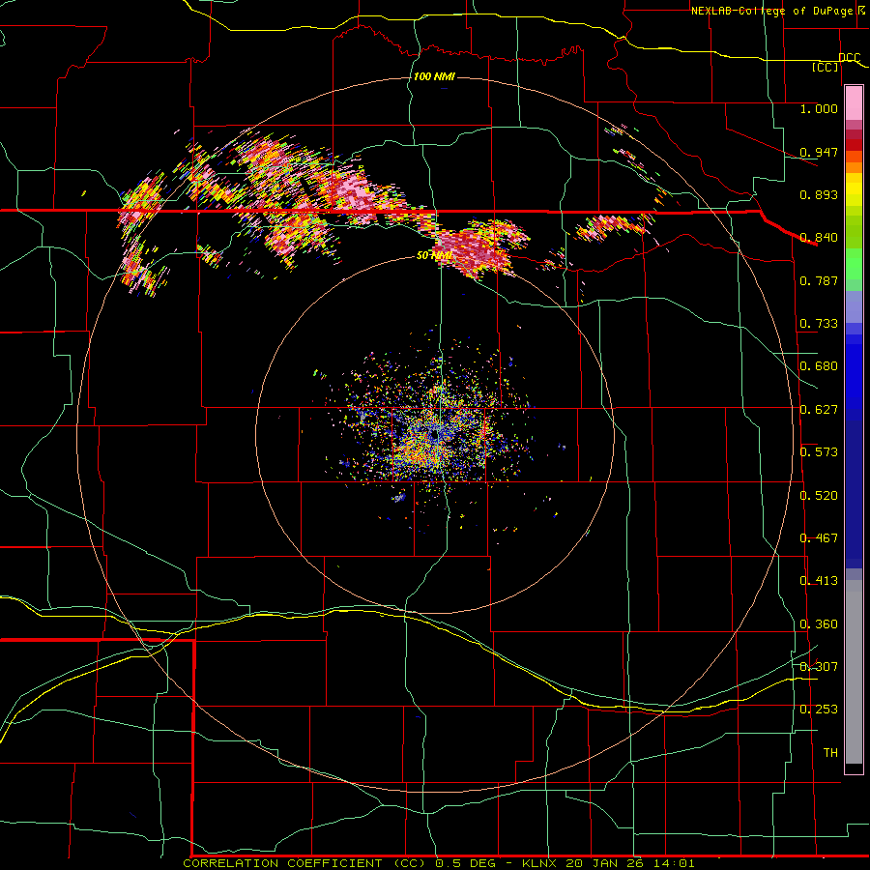Select the 0.680 legend value
The height and width of the screenshot is (870, 870).
coord(819,365)
